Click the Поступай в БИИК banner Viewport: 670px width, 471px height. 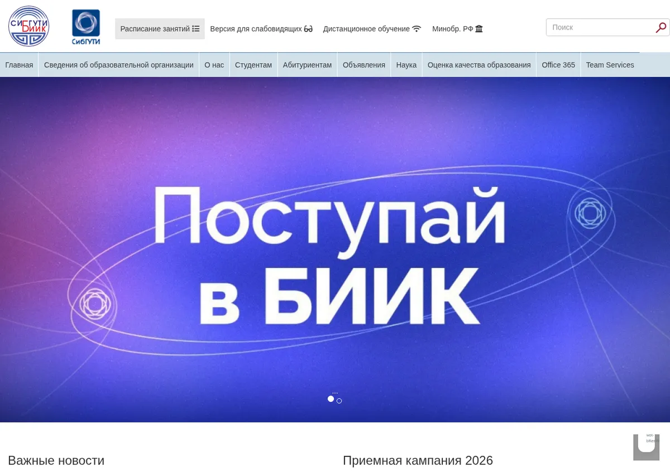click(335, 249)
